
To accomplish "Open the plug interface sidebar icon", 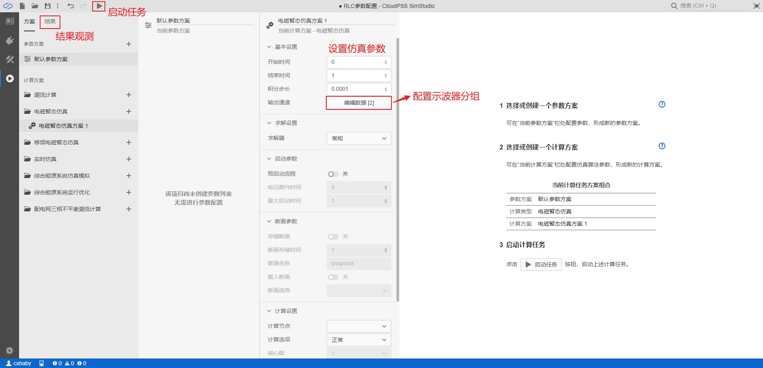I will [10, 40].
